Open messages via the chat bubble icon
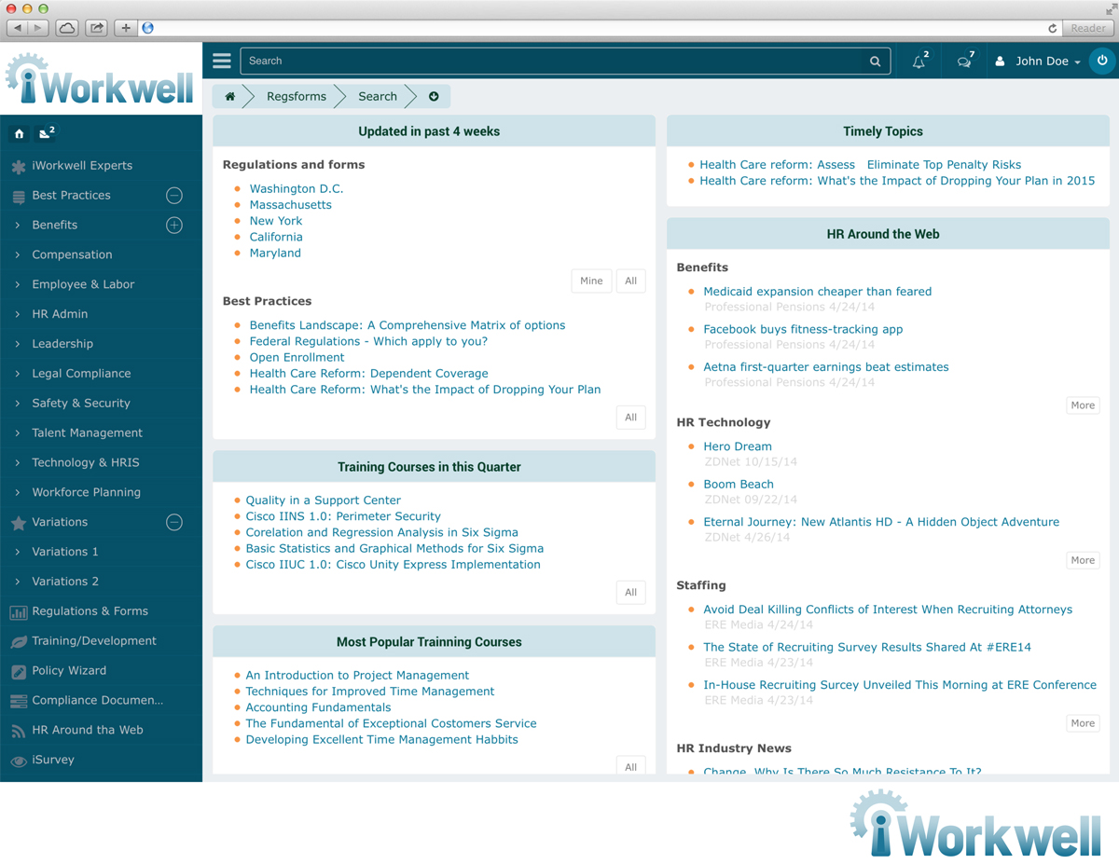Viewport: 1119px width, 864px height. click(x=964, y=61)
